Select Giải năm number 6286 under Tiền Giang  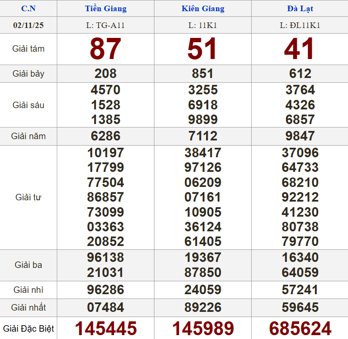105,136
